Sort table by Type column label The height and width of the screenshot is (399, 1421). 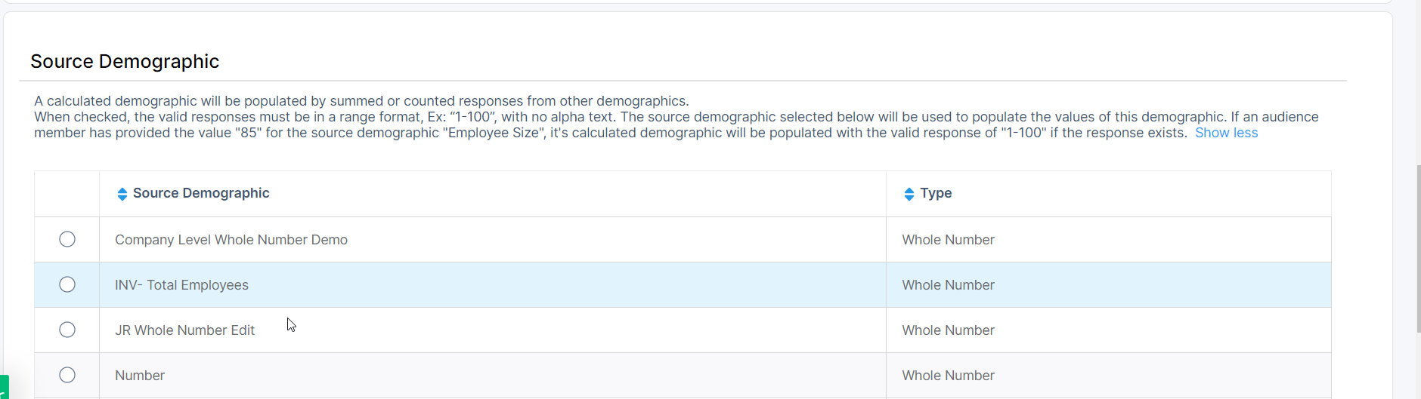[x=936, y=193]
